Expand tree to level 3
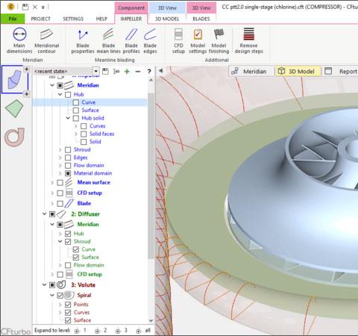 (122, 331)
